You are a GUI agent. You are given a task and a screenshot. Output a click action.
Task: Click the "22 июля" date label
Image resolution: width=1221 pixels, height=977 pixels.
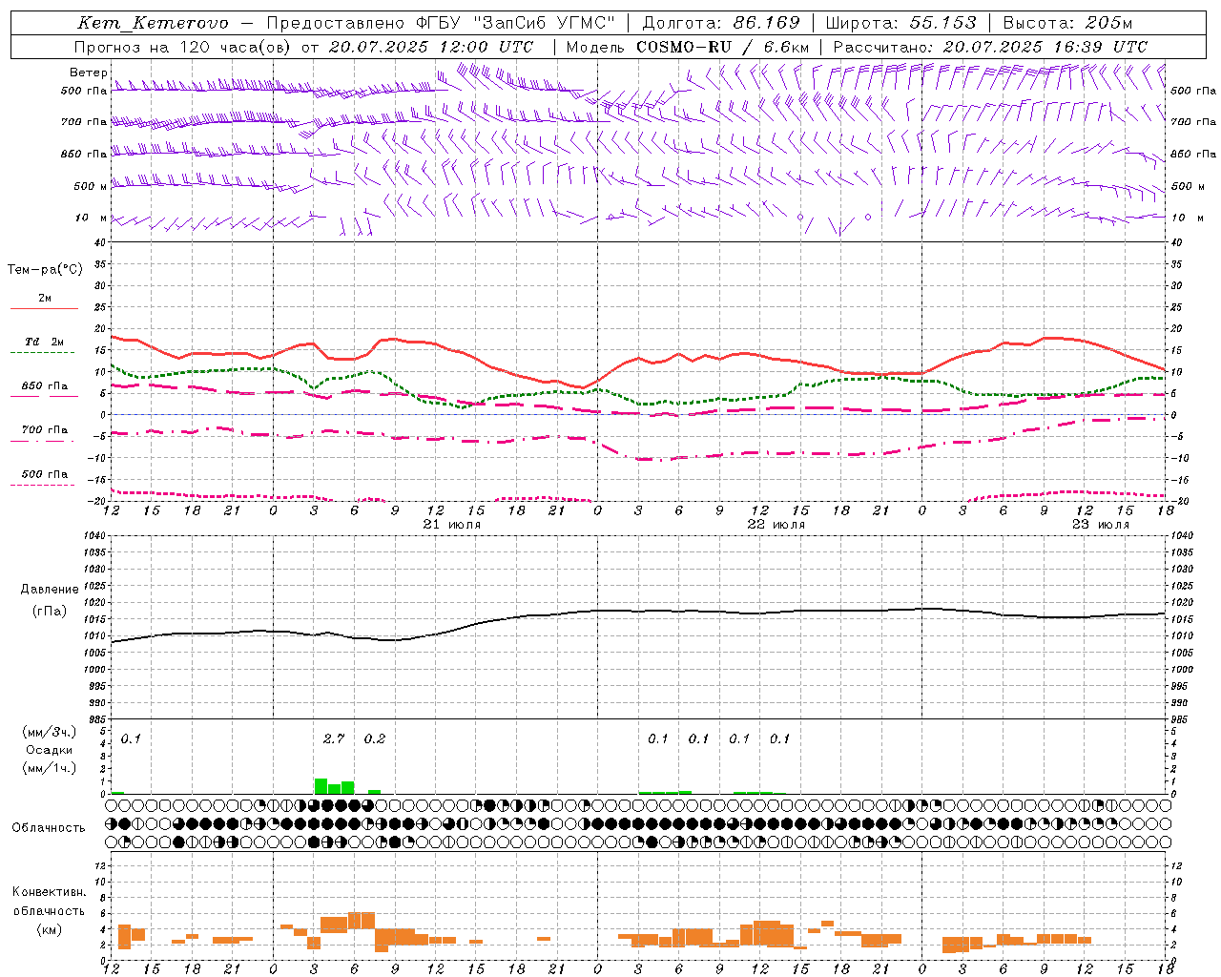tap(776, 525)
